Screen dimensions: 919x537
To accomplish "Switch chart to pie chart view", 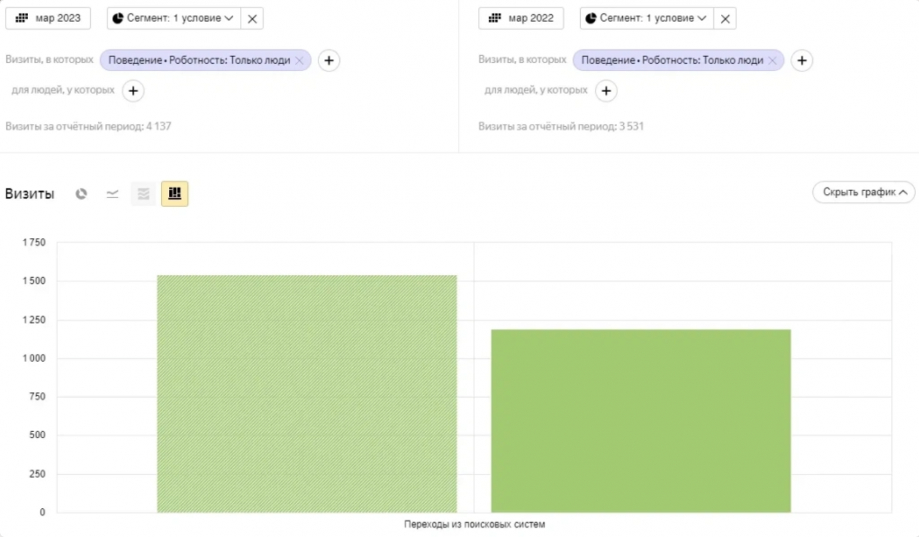I will coord(81,194).
